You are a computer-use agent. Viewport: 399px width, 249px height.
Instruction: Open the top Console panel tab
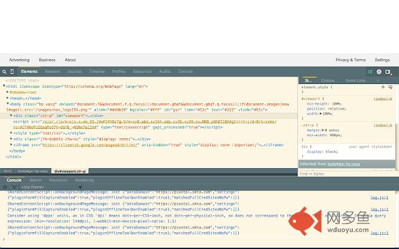(185, 72)
